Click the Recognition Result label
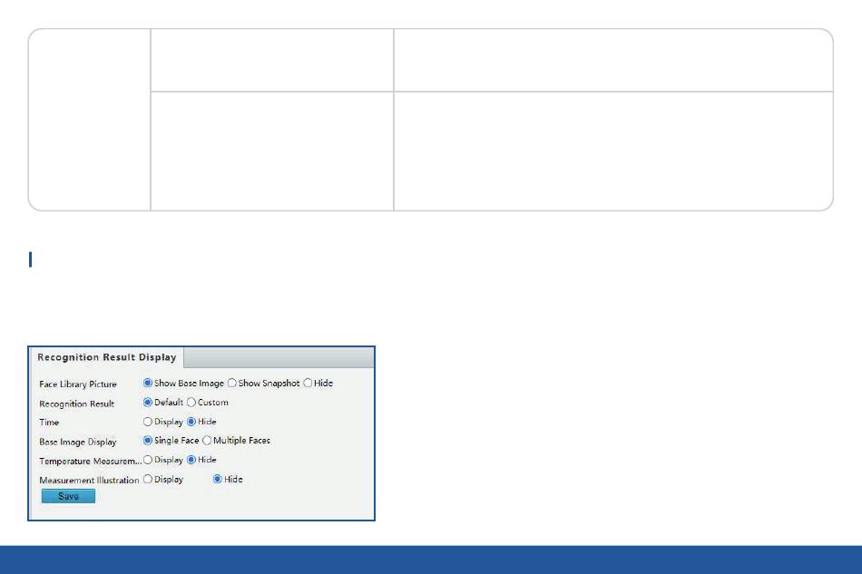Viewport: 862px width, 574px height. [x=77, y=404]
